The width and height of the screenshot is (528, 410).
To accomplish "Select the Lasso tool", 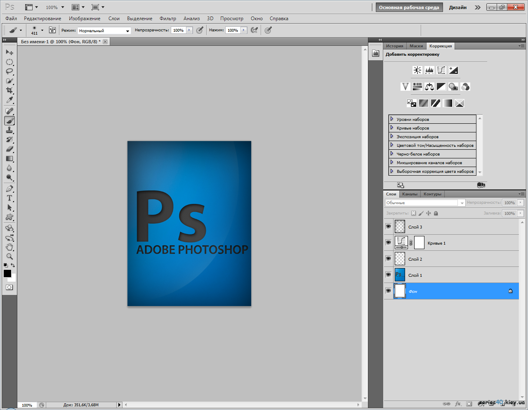I will tap(9, 71).
